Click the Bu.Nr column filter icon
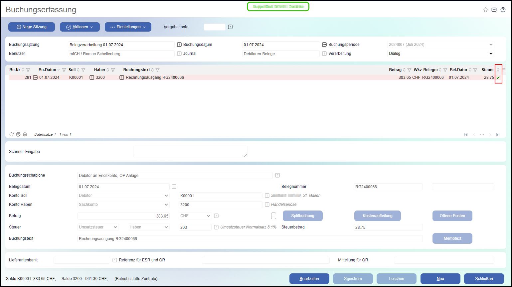The height and width of the screenshot is (287, 512). 28,70
